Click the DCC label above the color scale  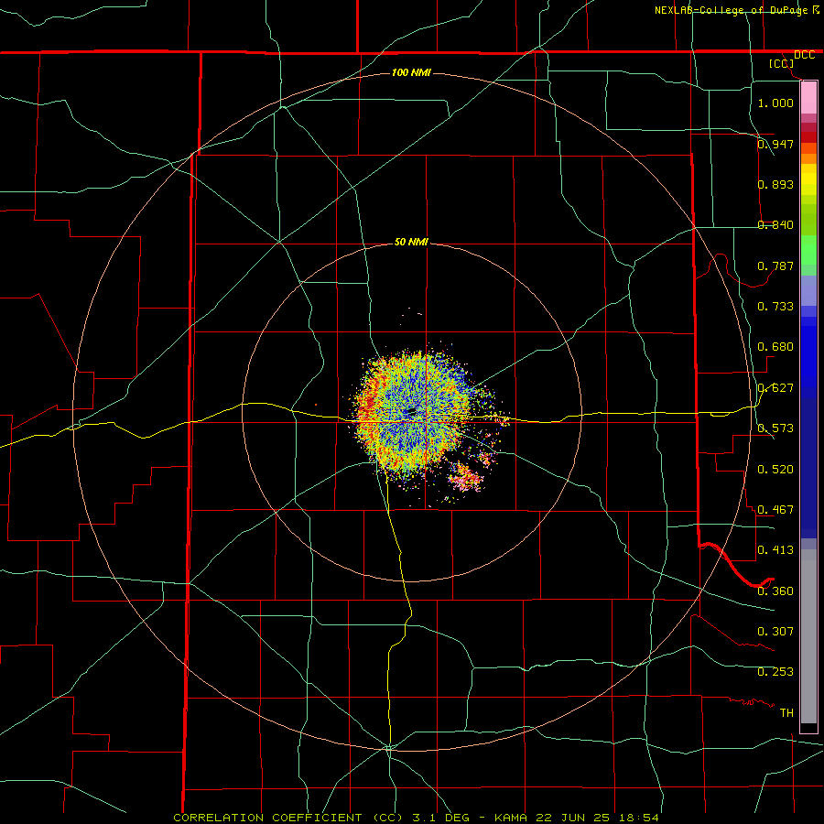point(804,55)
